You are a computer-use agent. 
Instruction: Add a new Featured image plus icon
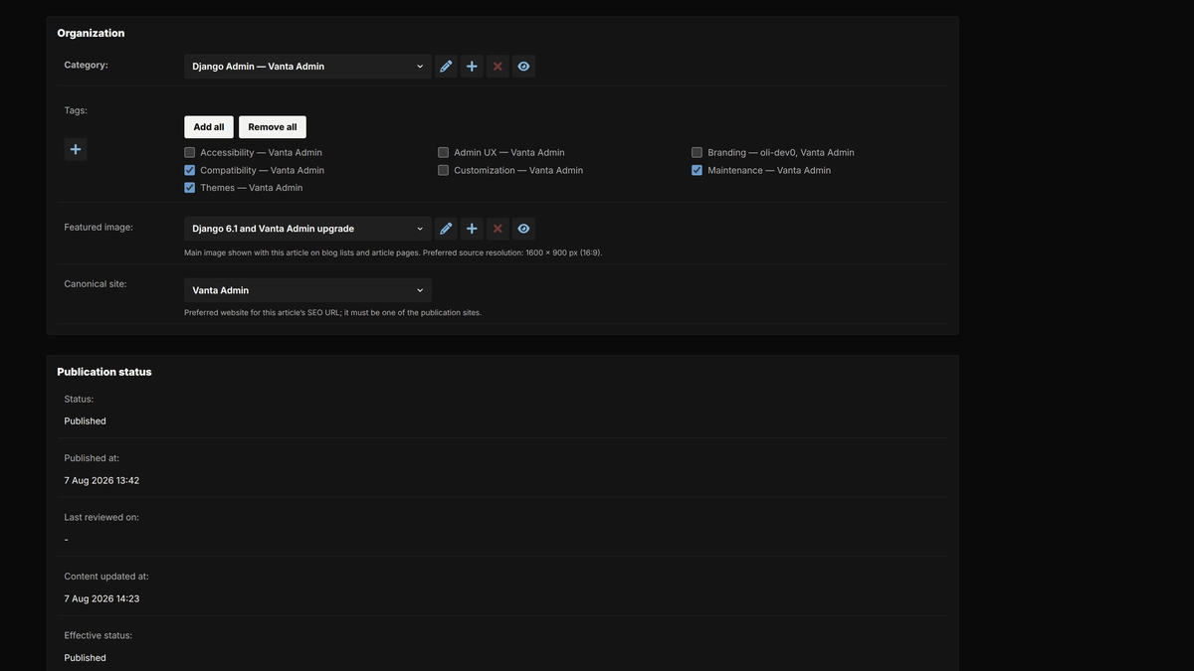(472, 229)
